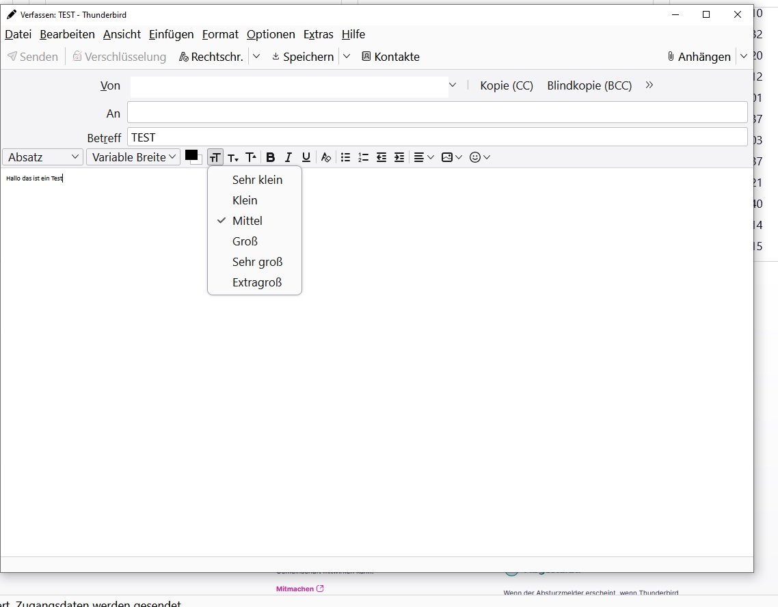Click the Betreff subject field
The width and height of the screenshot is (778, 607).
tap(437, 137)
